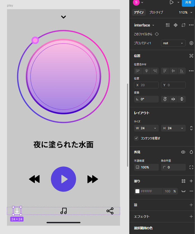Screen dimensions: 195x234
Task: Click the fill opacity value 100
Action: click(x=167, y=191)
